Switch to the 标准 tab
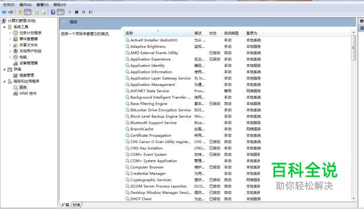This screenshot has width=364, height=209. coord(76,205)
